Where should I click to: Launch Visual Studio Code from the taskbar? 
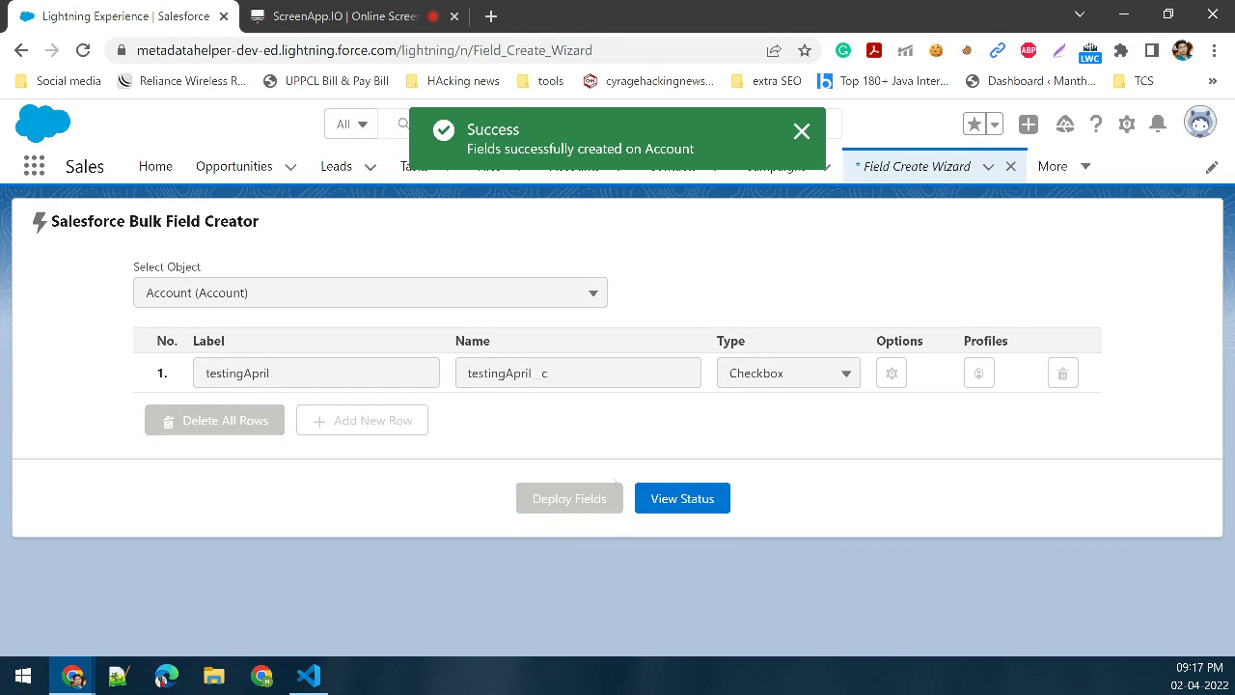[x=308, y=675]
